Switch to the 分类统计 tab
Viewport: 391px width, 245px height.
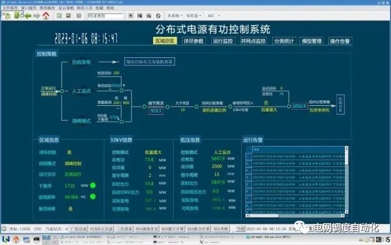click(284, 41)
